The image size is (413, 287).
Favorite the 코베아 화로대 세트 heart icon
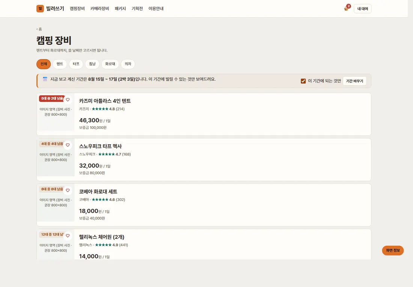point(68,190)
